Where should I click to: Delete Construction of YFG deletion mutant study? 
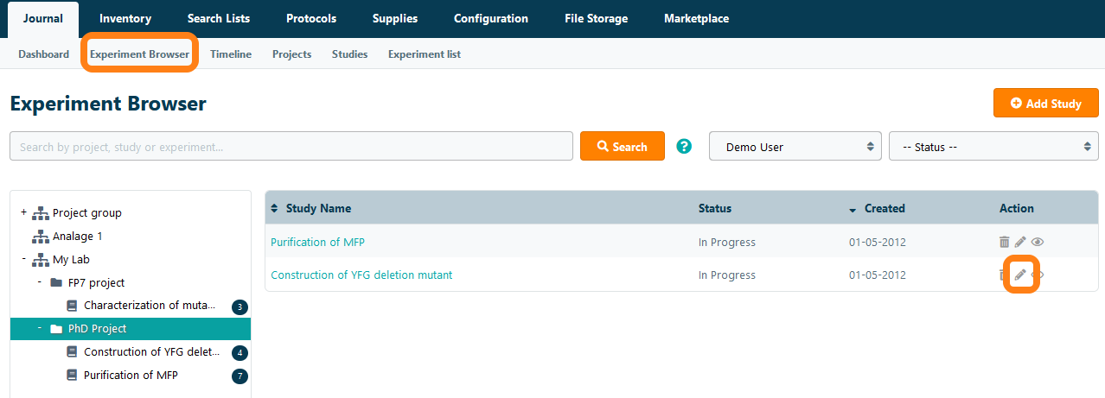click(x=1002, y=275)
